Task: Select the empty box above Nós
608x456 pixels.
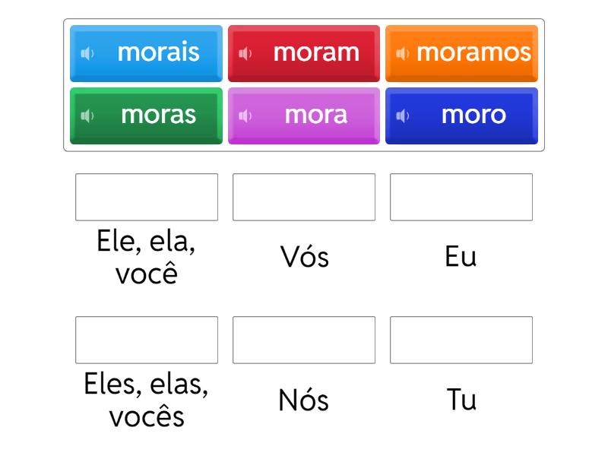Action: (x=304, y=340)
